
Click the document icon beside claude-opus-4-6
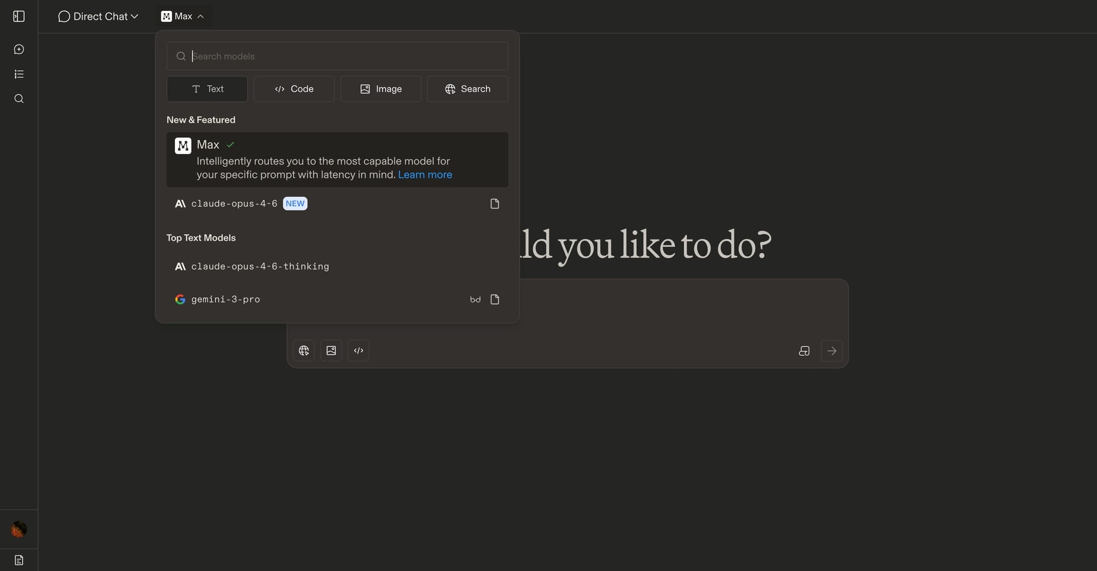tap(494, 204)
